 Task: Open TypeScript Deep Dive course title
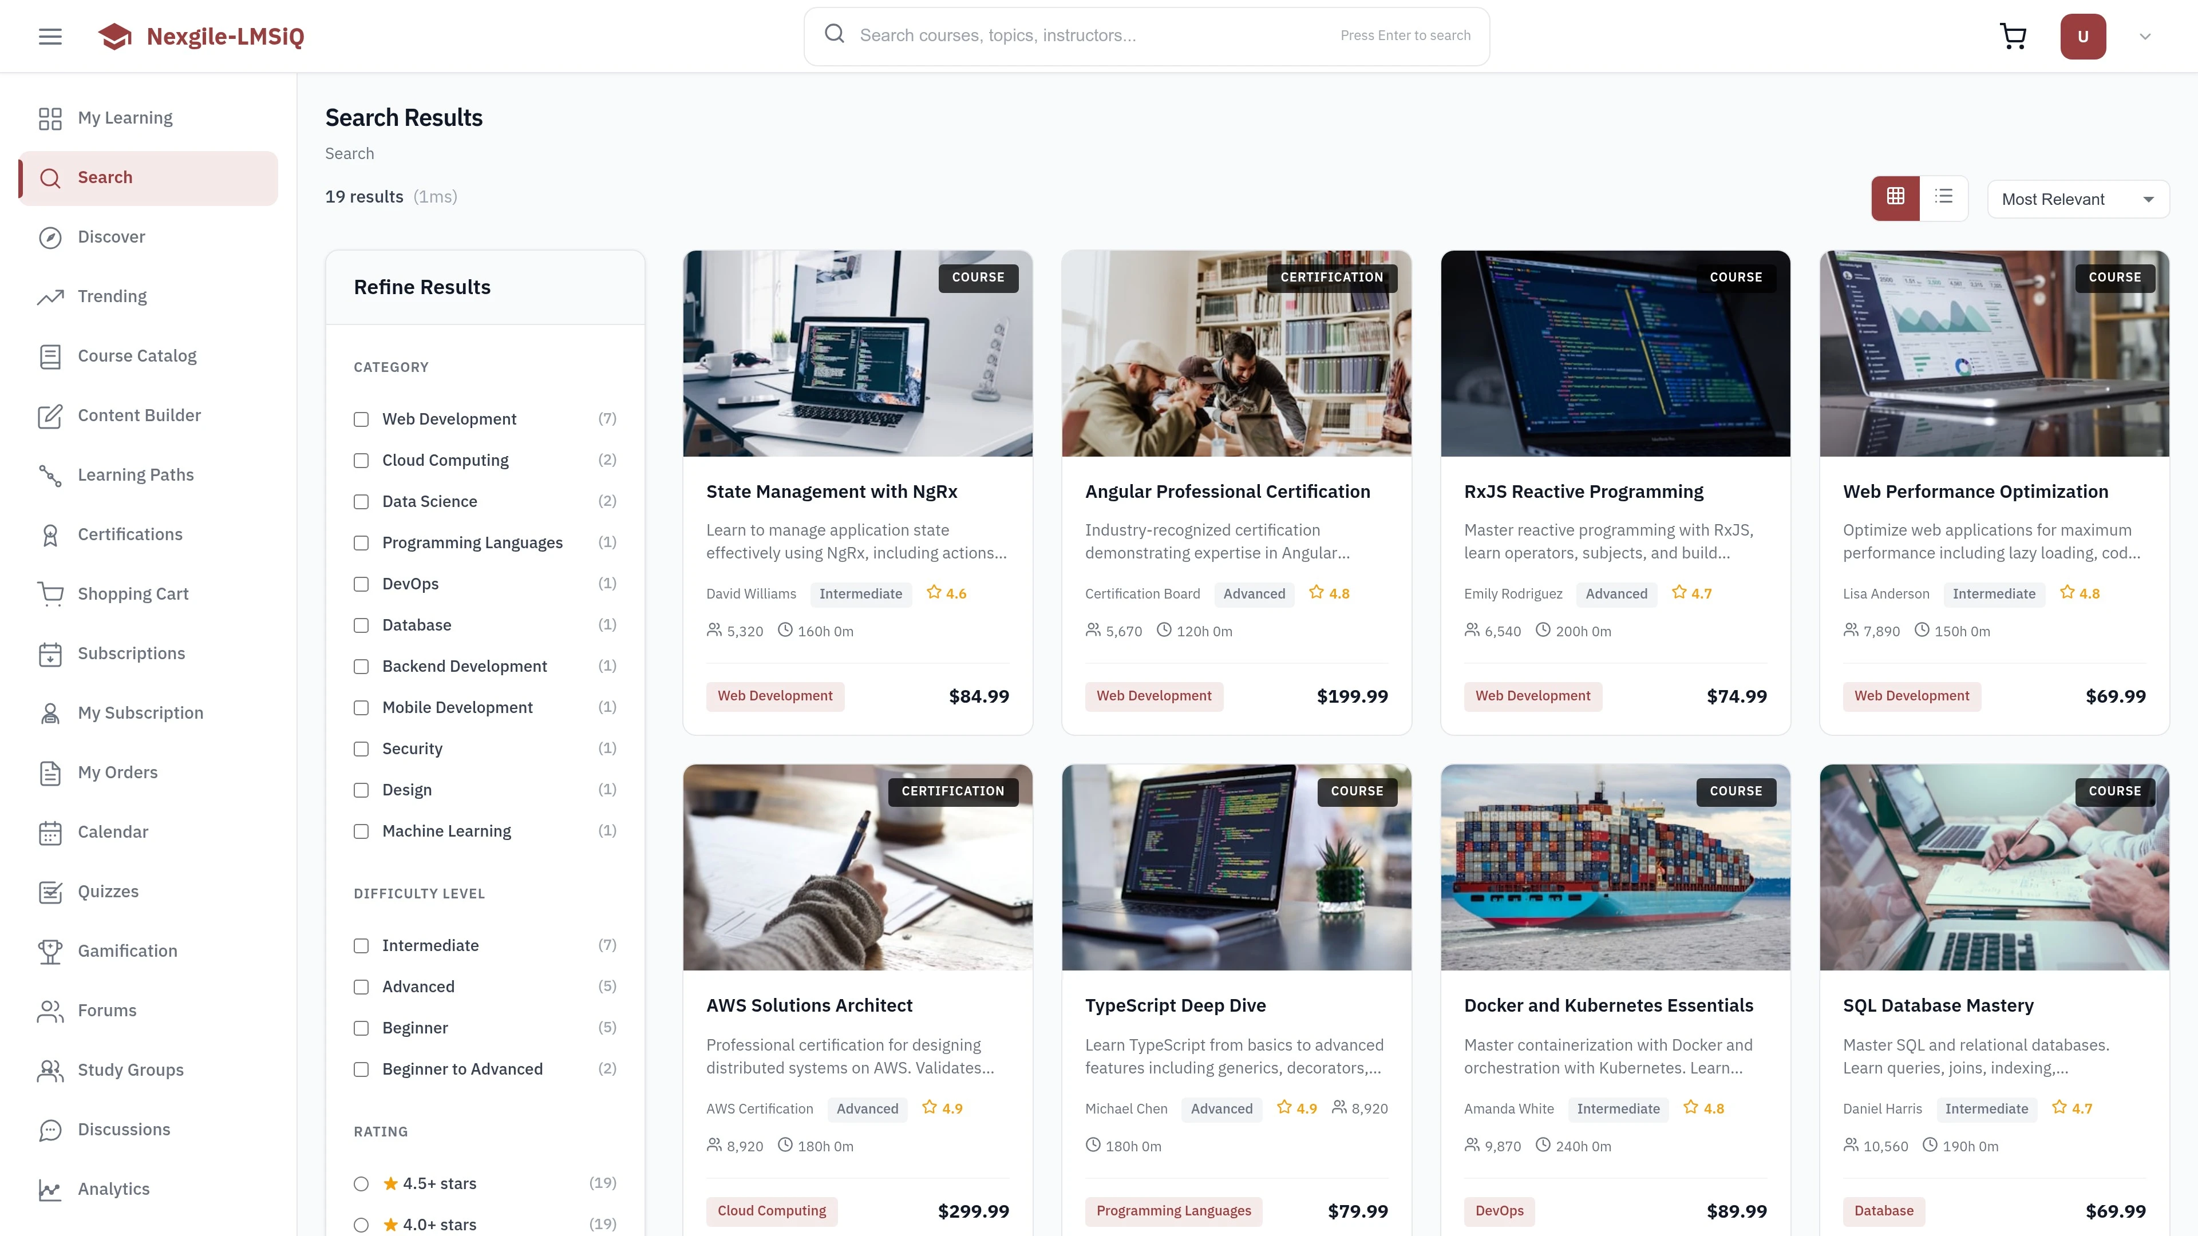tap(1175, 1006)
